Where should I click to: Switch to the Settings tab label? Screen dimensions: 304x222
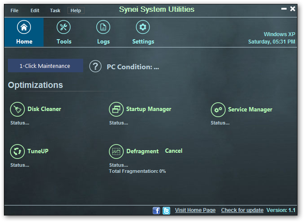coord(143,42)
